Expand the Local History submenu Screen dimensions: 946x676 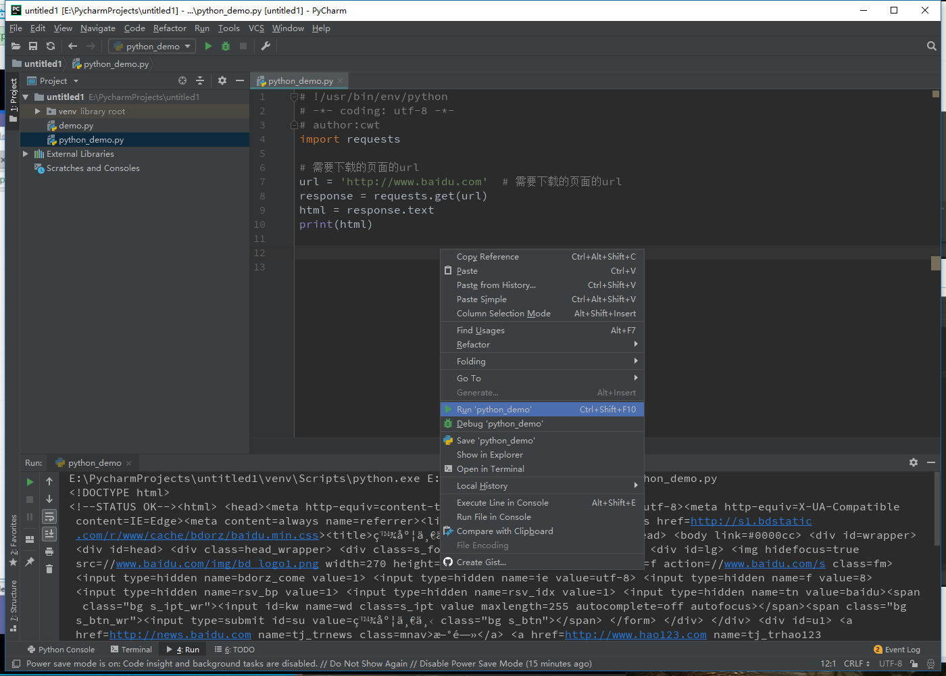tap(542, 486)
